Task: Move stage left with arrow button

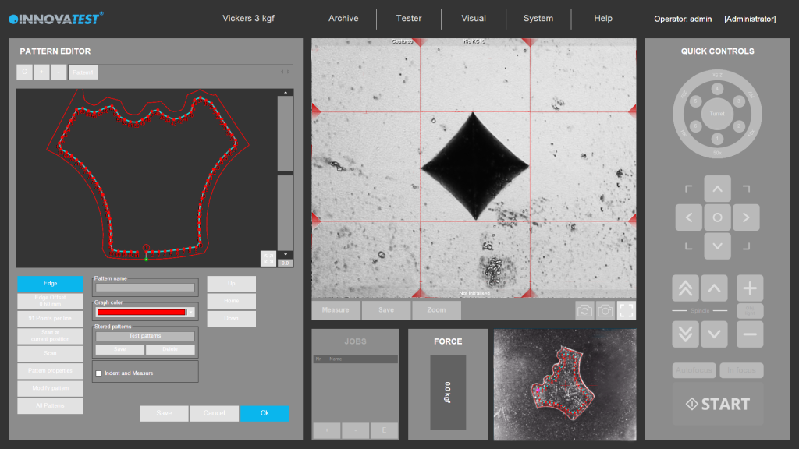Action: [688, 217]
